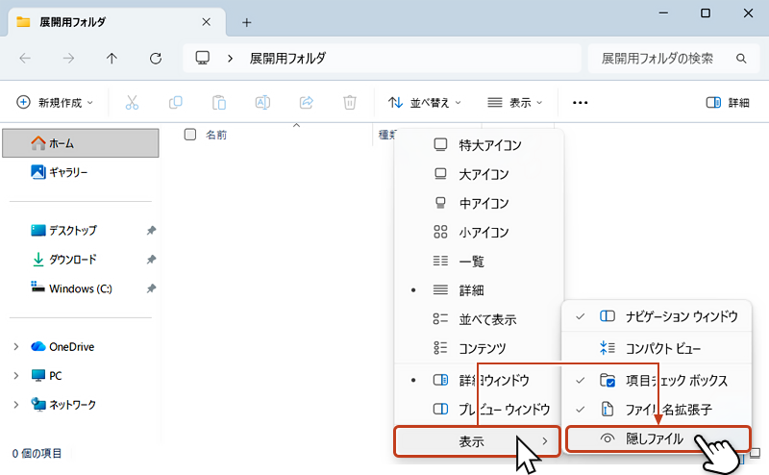Toggle プレビュー ウィンドウ pane
769x475 pixels.
click(x=479, y=410)
